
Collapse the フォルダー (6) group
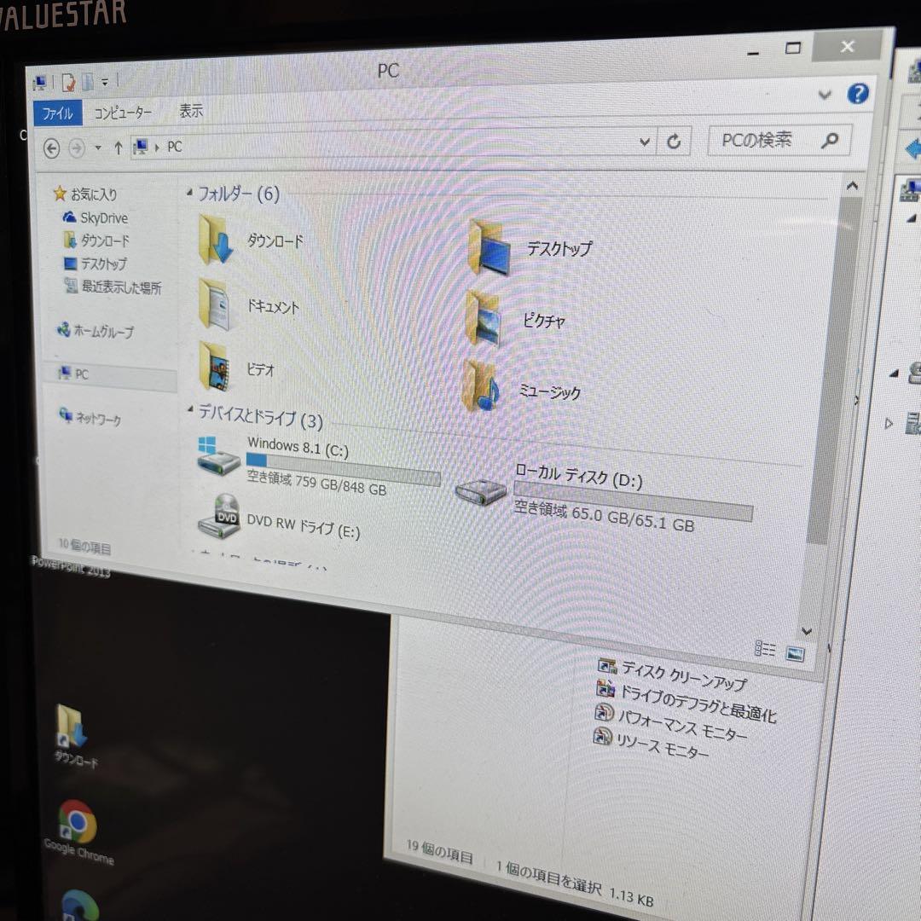coord(189,192)
